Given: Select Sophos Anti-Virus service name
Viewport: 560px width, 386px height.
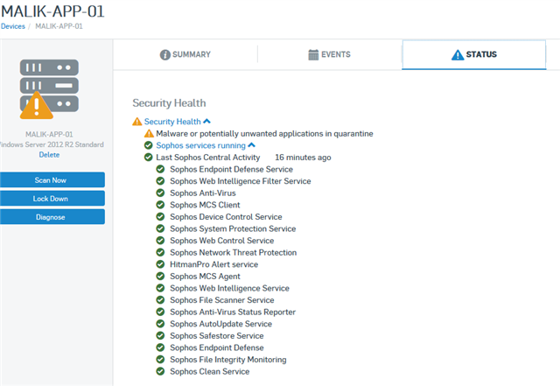Looking at the screenshot, I should (203, 193).
